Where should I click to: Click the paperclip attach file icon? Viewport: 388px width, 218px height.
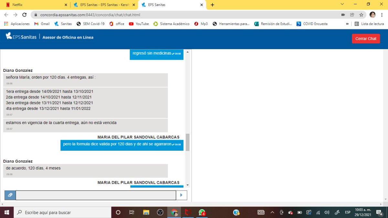[10, 195]
